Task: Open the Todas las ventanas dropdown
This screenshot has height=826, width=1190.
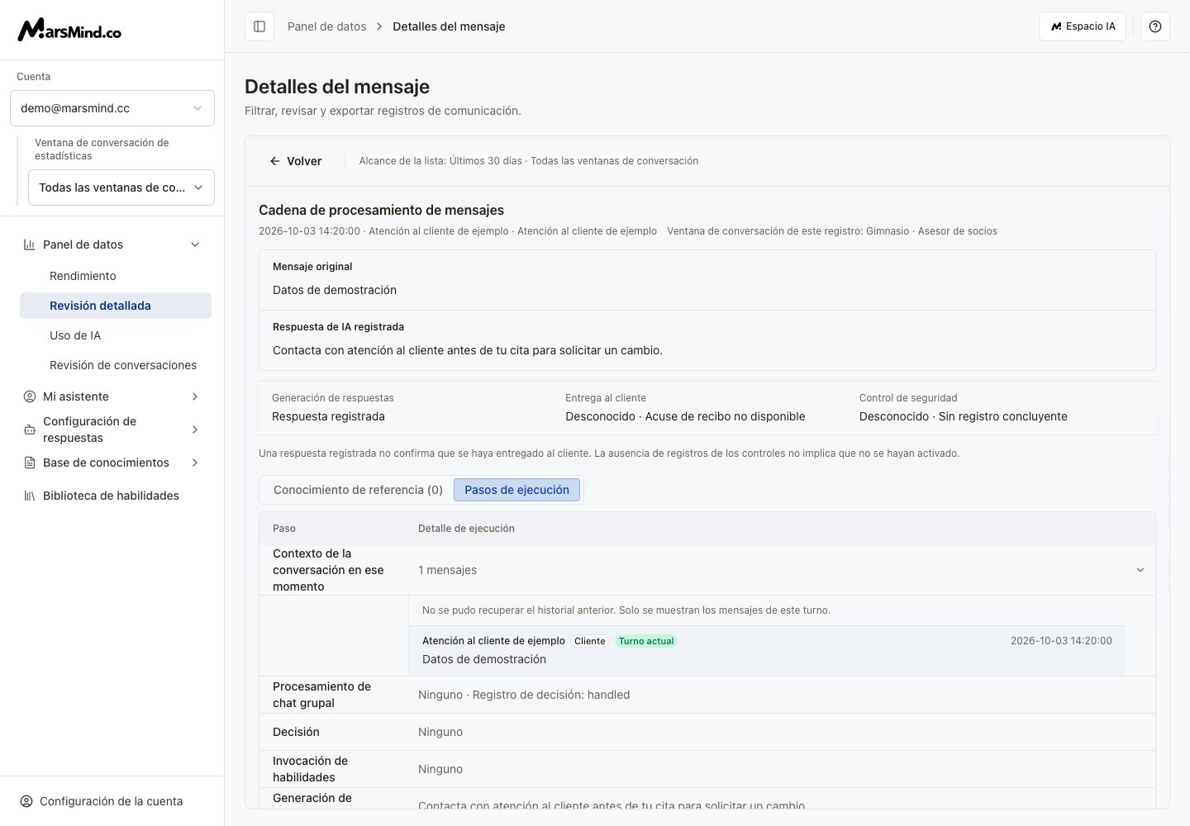Action: tap(121, 188)
